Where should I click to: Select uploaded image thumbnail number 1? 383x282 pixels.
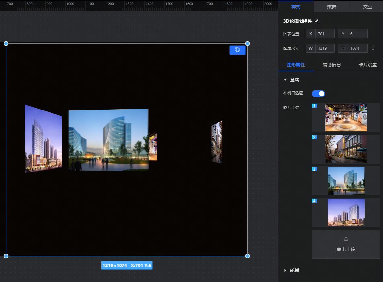coord(346,117)
